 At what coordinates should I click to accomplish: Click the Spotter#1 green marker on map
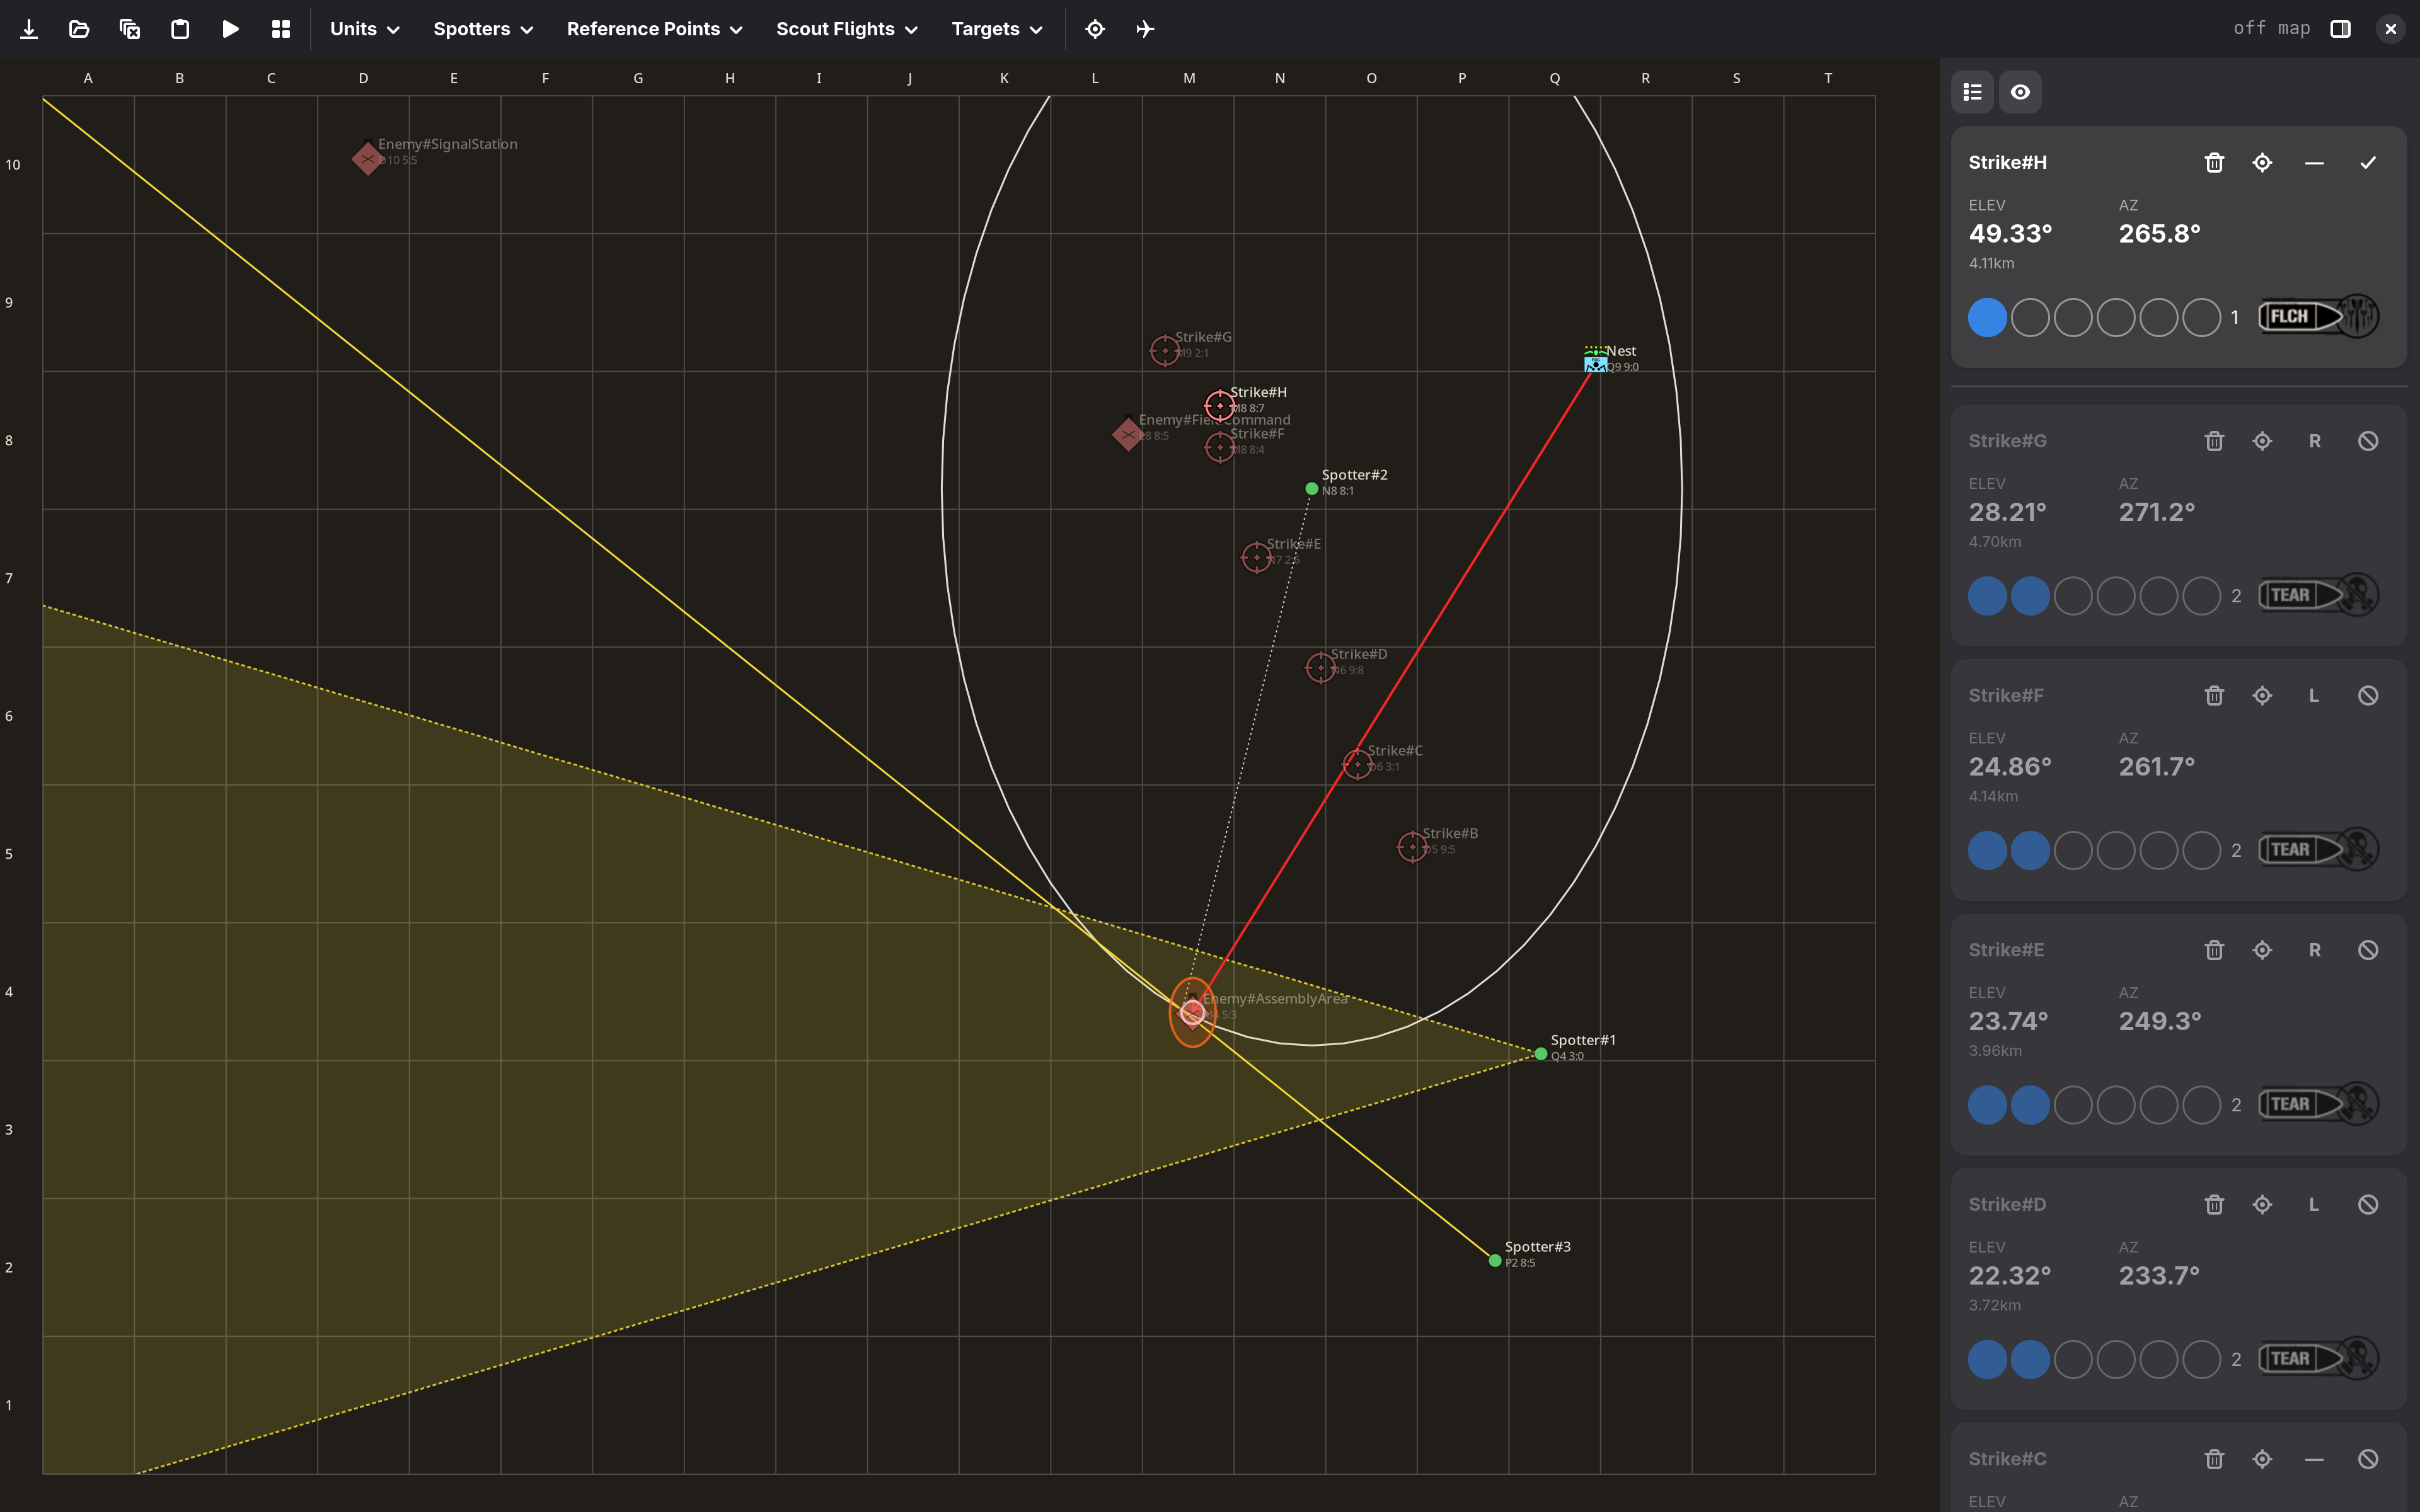(x=1541, y=1054)
